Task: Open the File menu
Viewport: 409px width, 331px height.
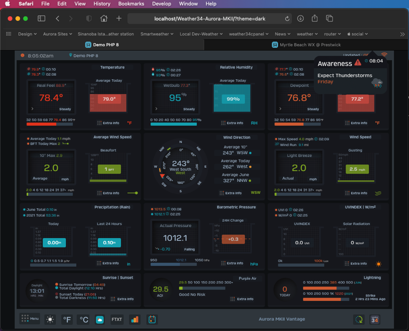Action: pyautogui.click(x=45, y=4)
